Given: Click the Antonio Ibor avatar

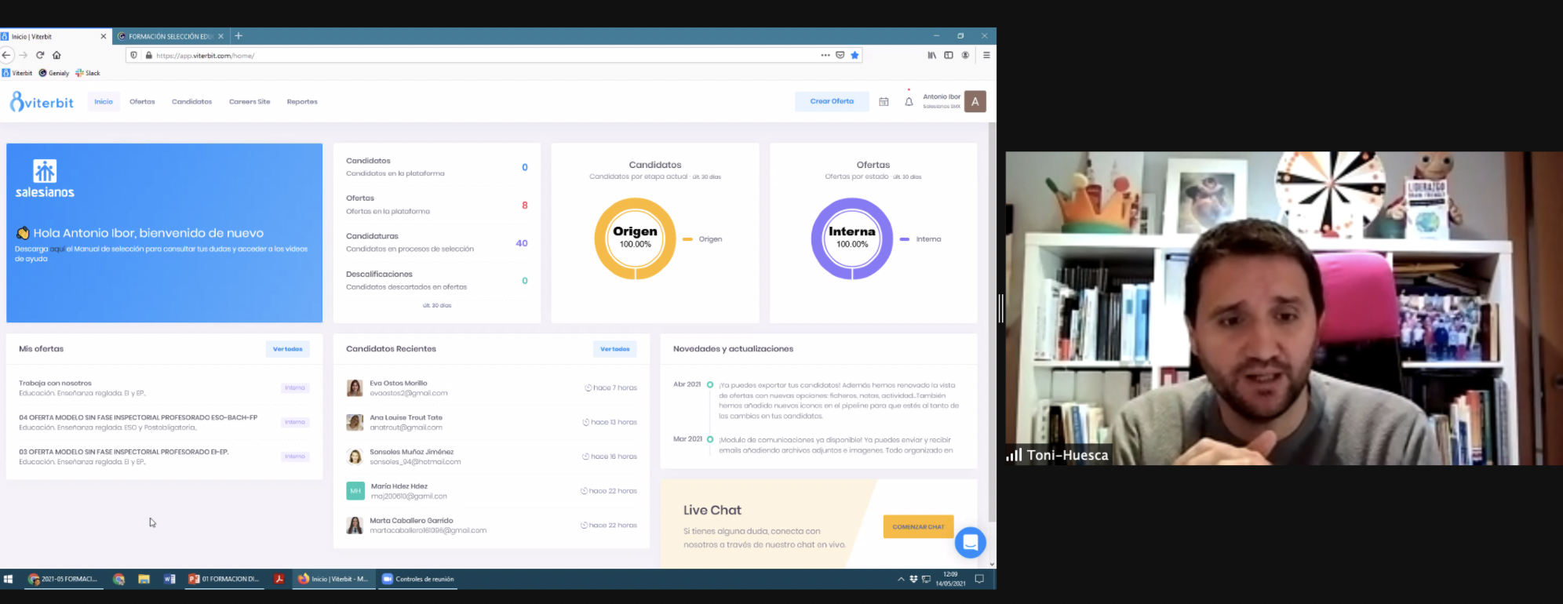Looking at the screenshot, I should click(975, 101).
